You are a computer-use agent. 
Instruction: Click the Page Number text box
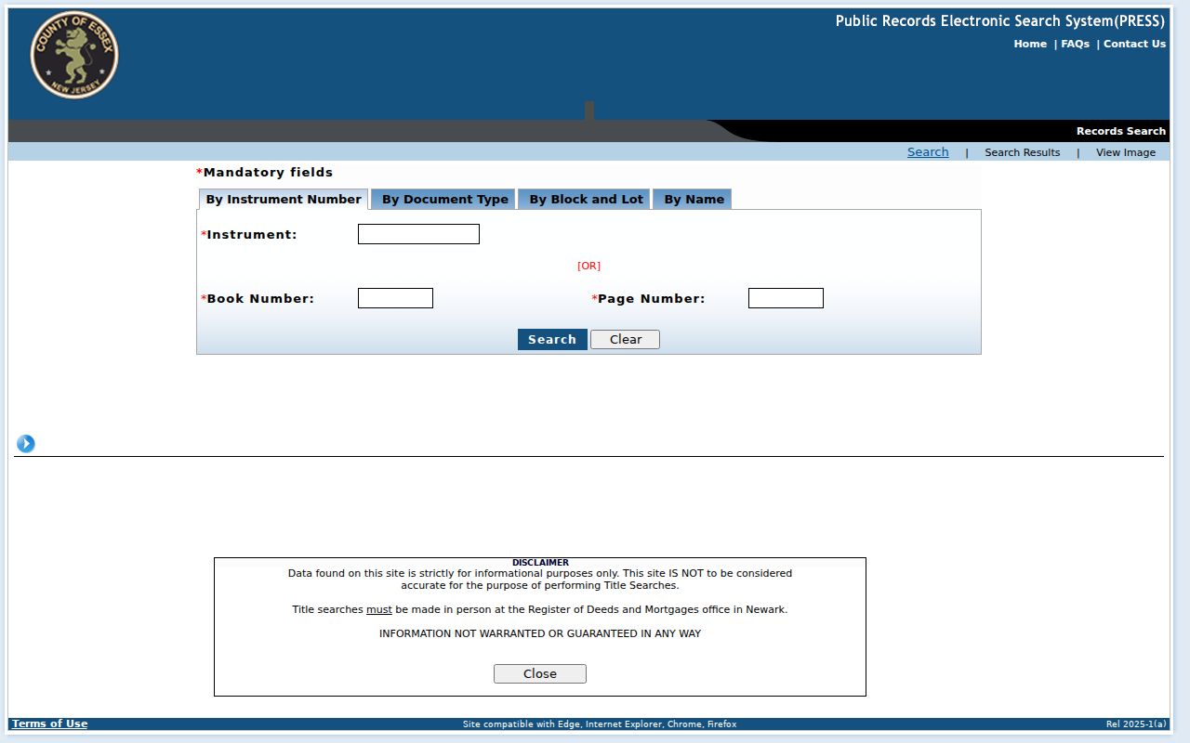pos(786,298)
